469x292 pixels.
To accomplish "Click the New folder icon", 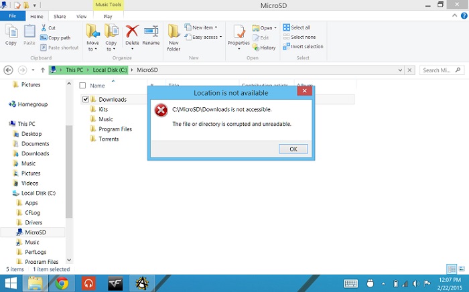I will coord(174,31).
